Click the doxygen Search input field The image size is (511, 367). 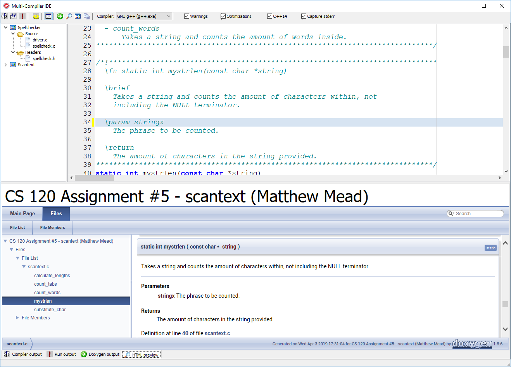478,214
